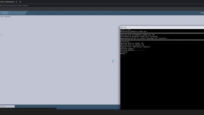204x115 pixels.
Task: Click the 'Downloading old pat' console line
Action: coord(144,38)
